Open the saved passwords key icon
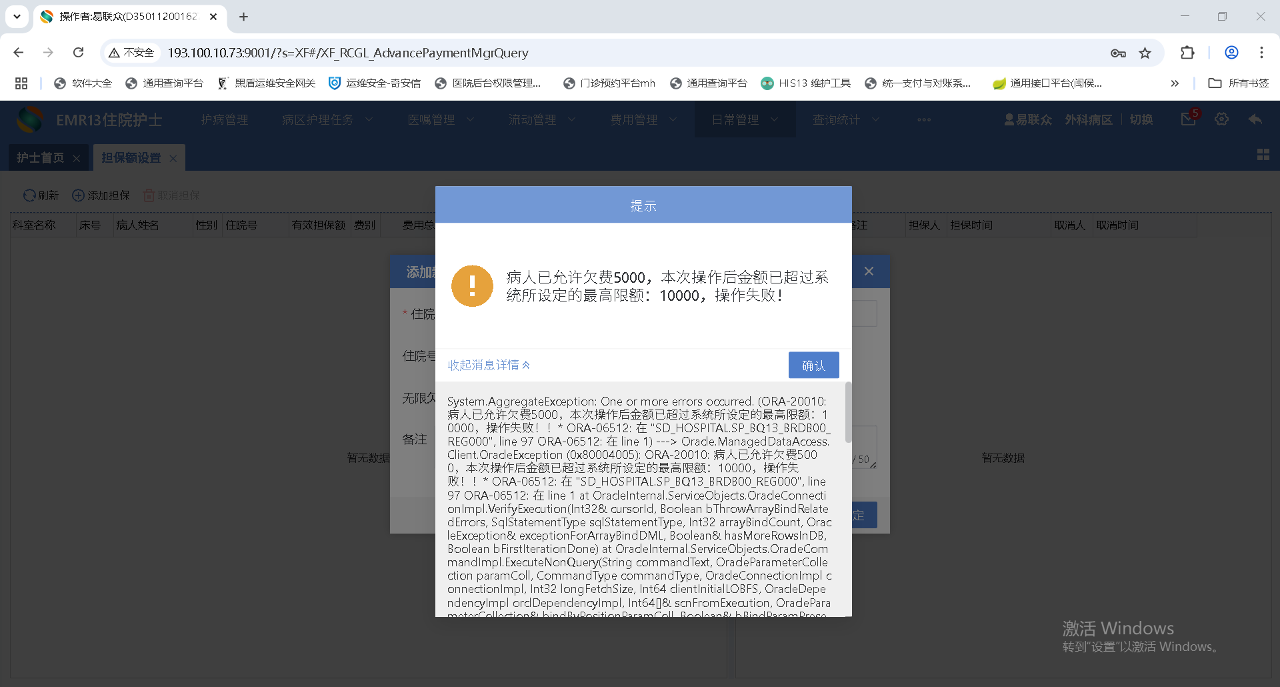This screenshot has width=1280, height=687. 1118,53
